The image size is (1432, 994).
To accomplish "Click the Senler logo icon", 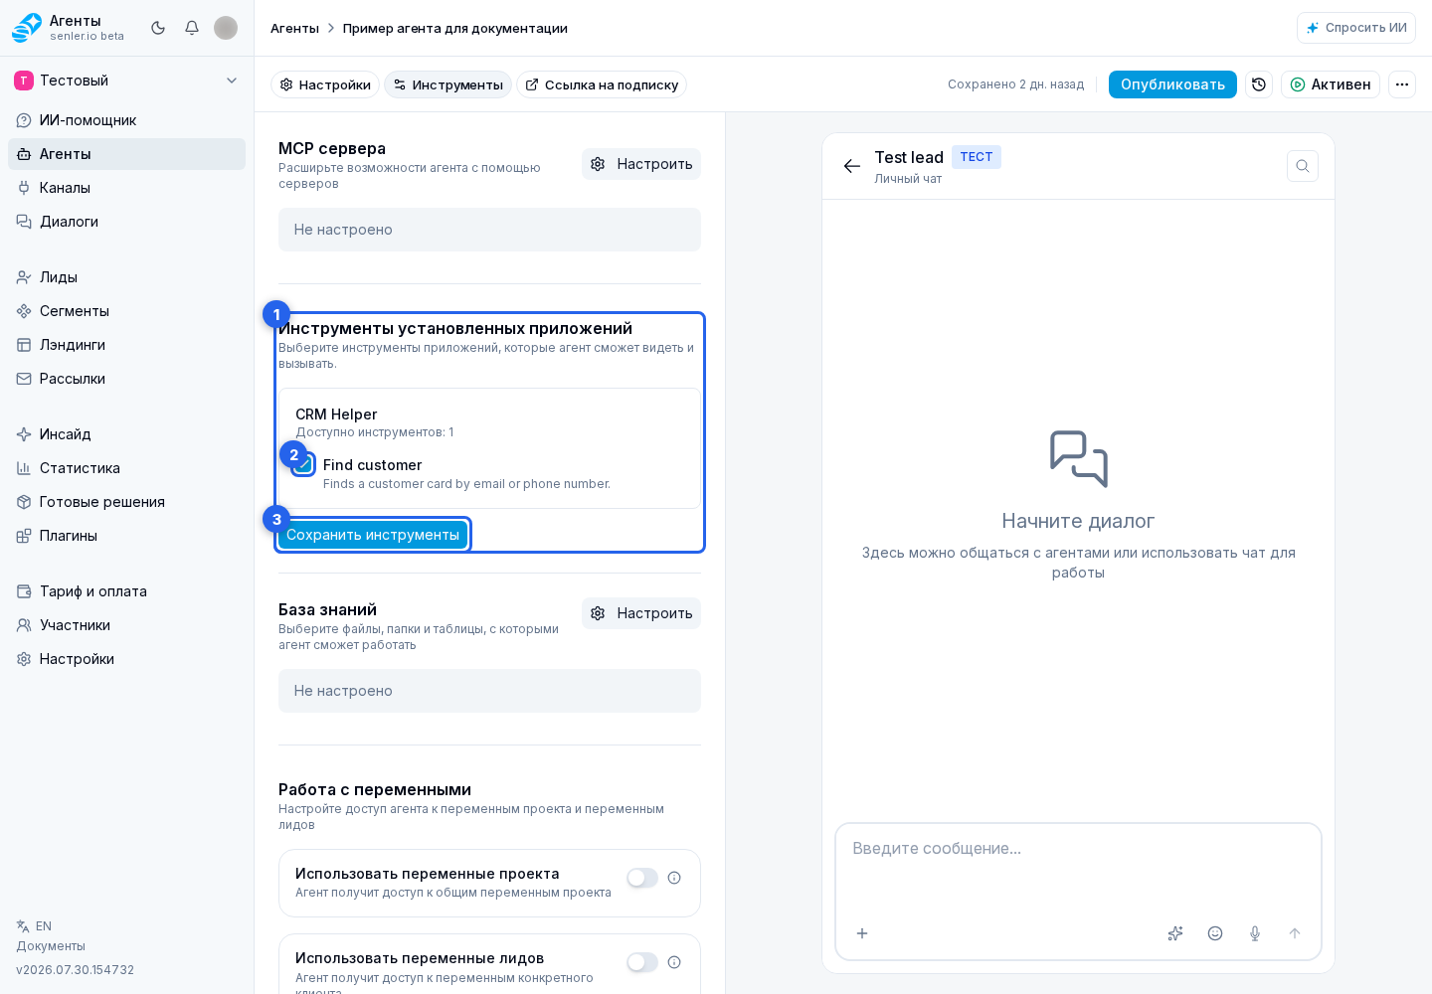I will [x=27, y=28].
